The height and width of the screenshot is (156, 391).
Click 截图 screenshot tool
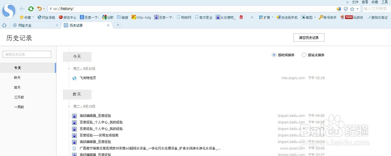click(x=307, y=18)
